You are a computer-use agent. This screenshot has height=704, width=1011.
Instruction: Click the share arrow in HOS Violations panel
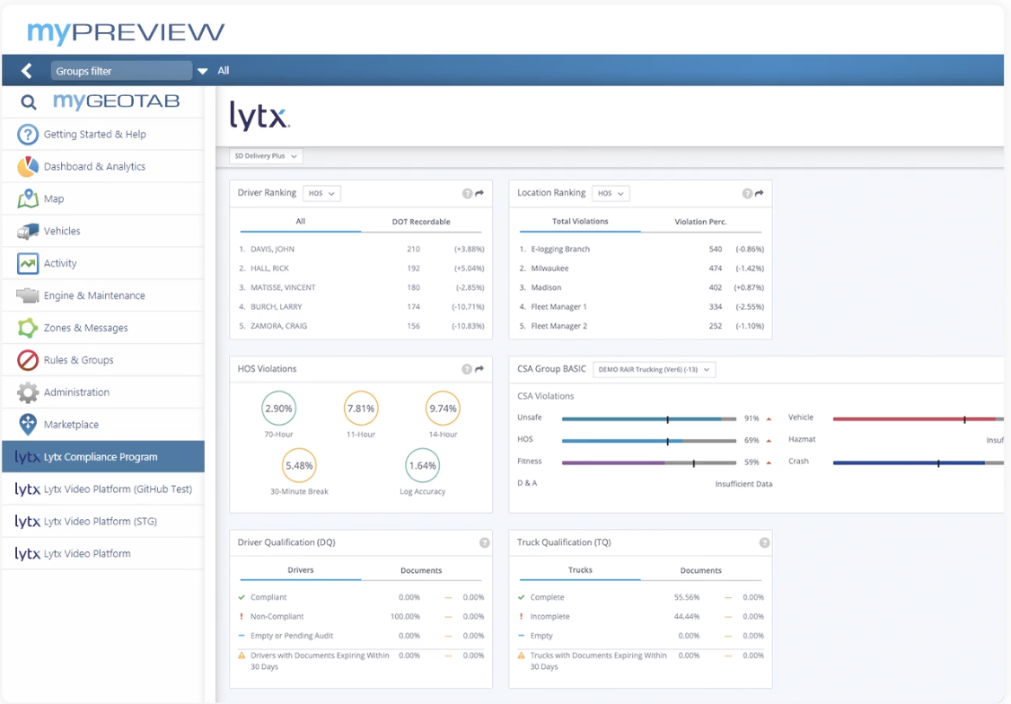[479, 369]
